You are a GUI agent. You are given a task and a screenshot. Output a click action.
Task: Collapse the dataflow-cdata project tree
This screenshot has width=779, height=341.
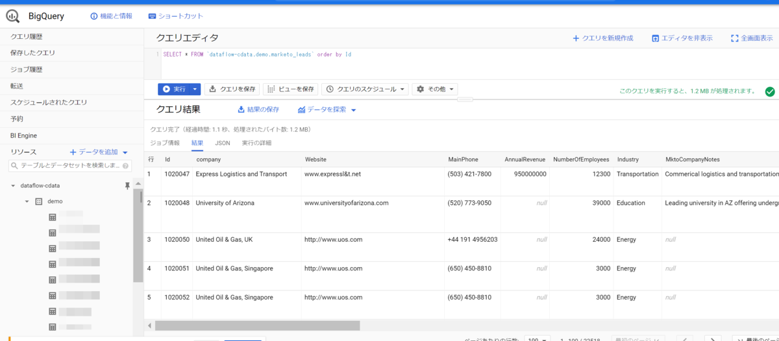click(14, 185)
